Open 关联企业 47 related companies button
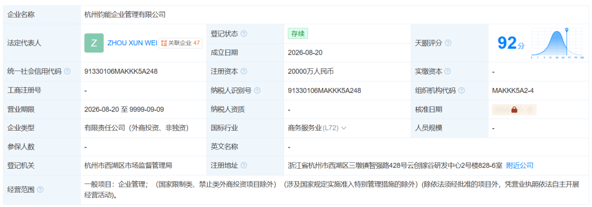The height and width of the screenshot is (207, 592). pos(180,43)
